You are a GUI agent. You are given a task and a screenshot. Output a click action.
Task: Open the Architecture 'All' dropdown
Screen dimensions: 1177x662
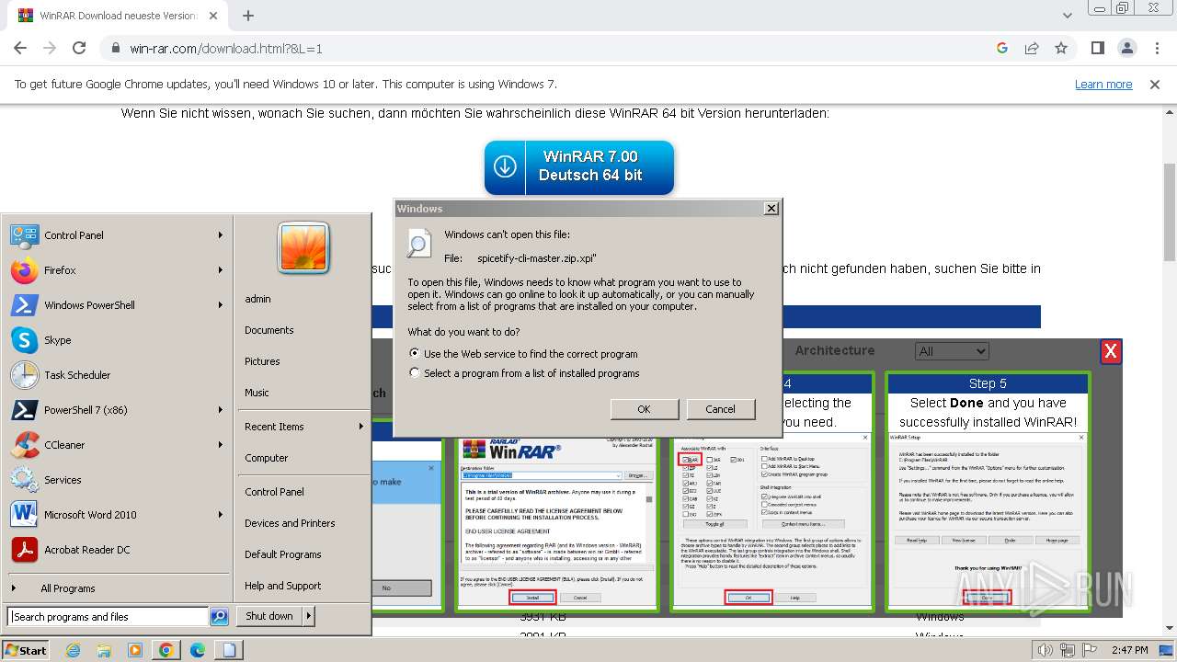point(952,351)
